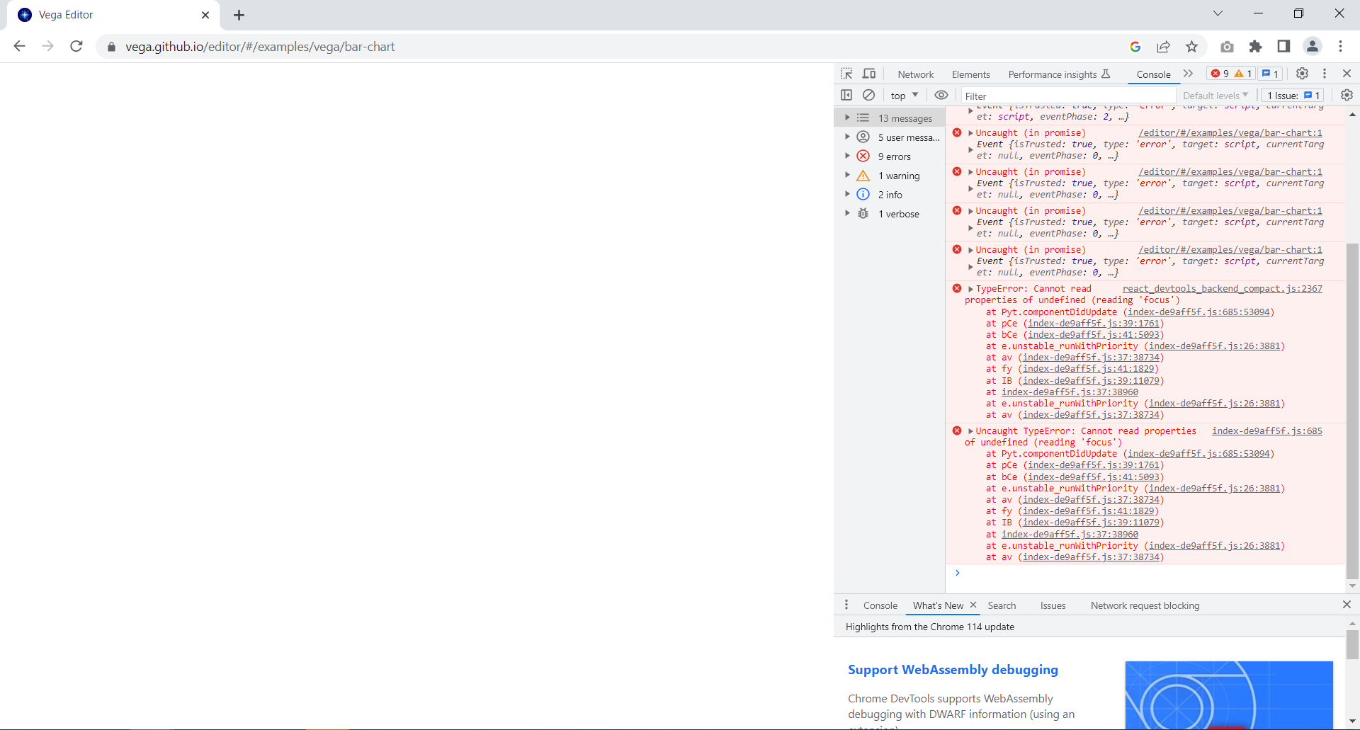Select the inspect element tool
Image resolution: width=1360 pixels, height=730 pixels.
point(847,73)
